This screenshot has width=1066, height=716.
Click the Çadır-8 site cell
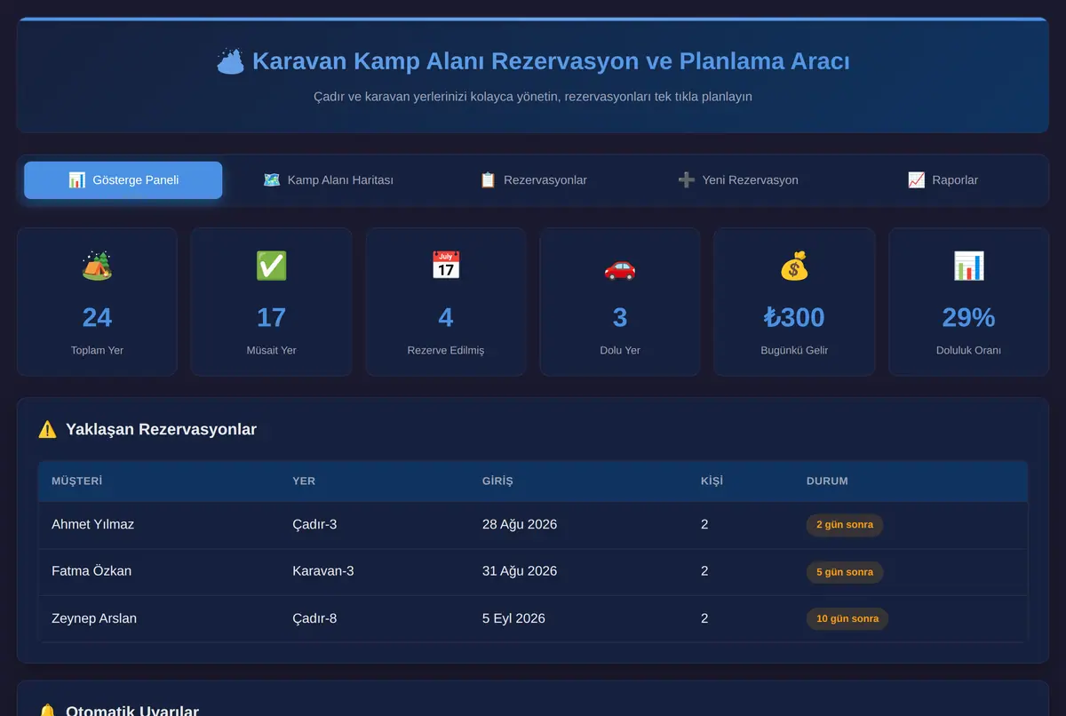tap(314, 618)
